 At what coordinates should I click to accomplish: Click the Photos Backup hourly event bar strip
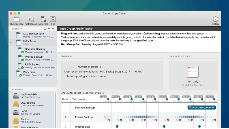pyautogui.click(x=160, y=117)
